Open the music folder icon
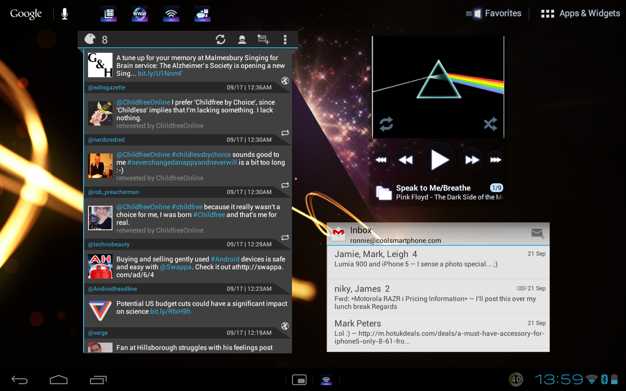Screen dimensions: 626x391 point(384,193)
